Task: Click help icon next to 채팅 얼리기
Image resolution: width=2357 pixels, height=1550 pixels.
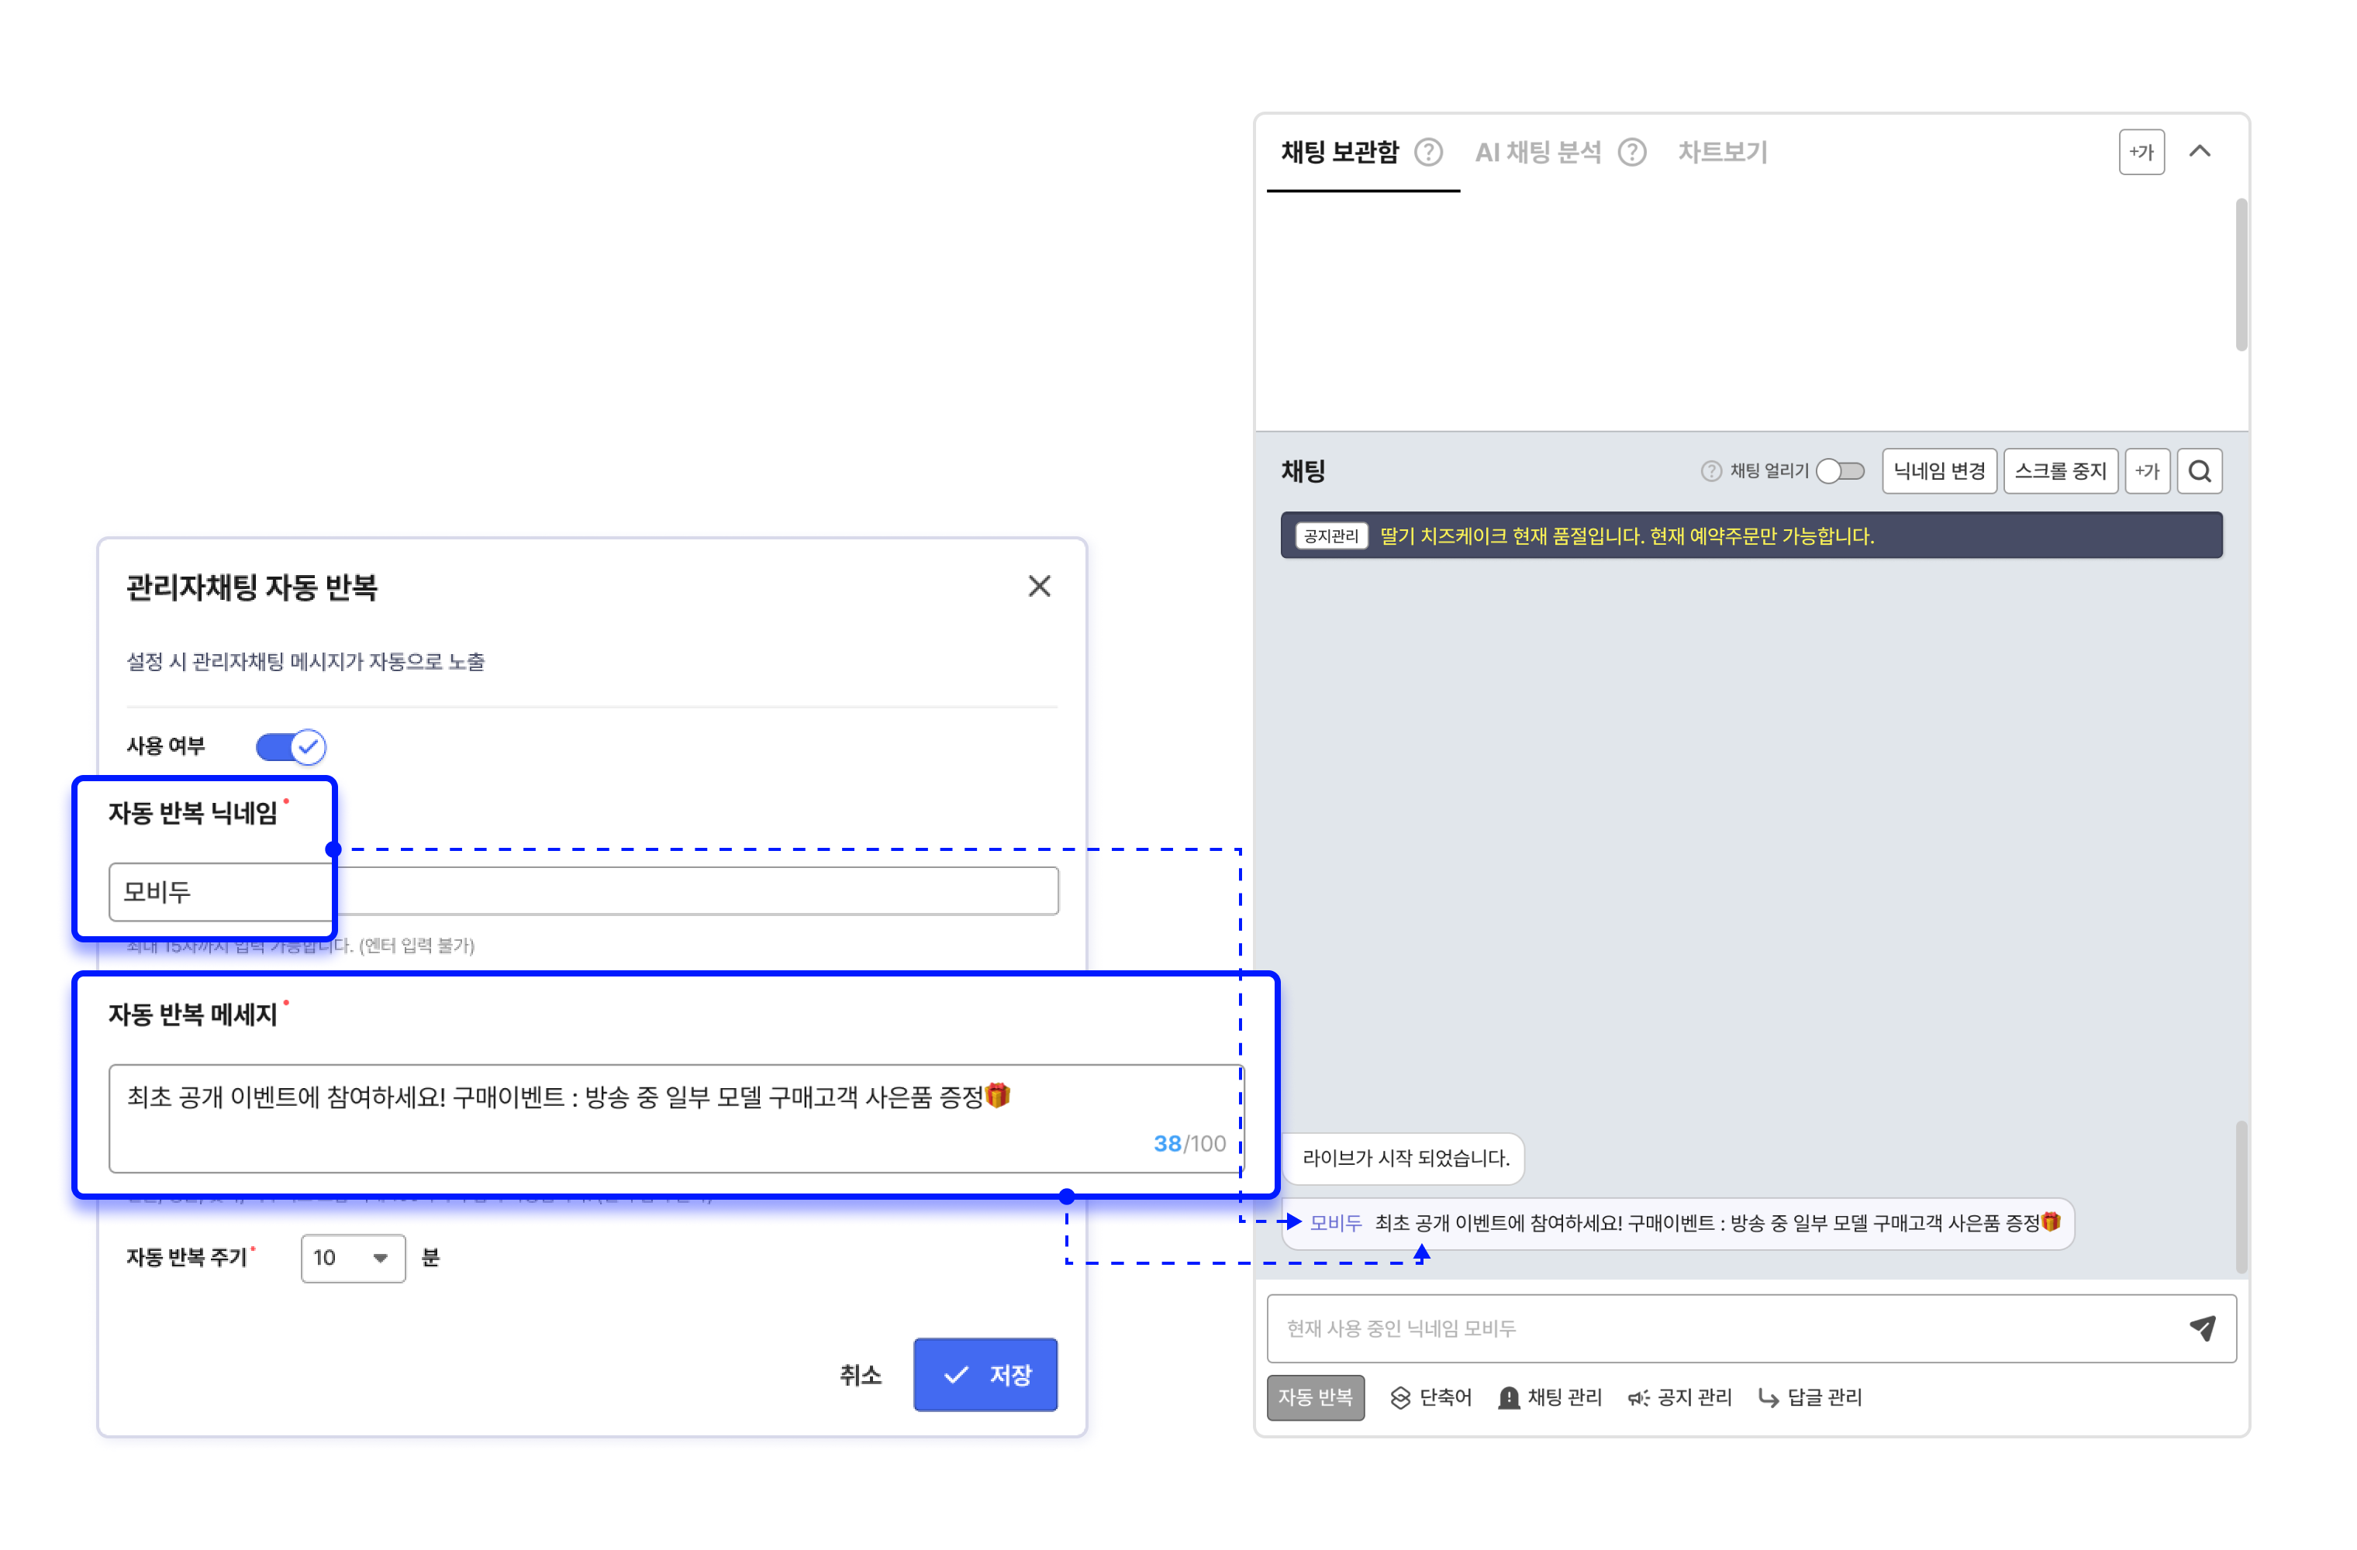Action: click(1710, 471)
